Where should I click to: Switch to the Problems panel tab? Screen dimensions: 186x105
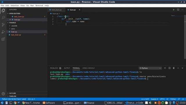[x=56, y=68]
